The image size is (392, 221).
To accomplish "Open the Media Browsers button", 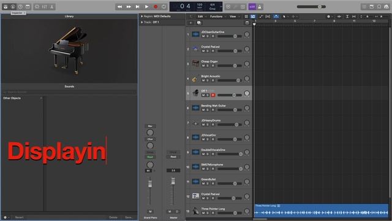I will tap(386, 7).
